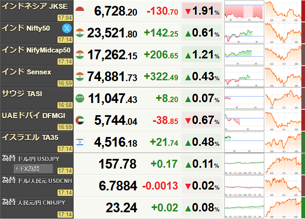Click the Indonesia flag icon
Screen dimensions: 305x219
[x=80, y=11]
